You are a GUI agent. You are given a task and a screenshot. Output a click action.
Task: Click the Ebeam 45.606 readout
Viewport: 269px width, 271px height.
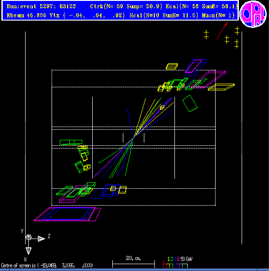[26, 16]
